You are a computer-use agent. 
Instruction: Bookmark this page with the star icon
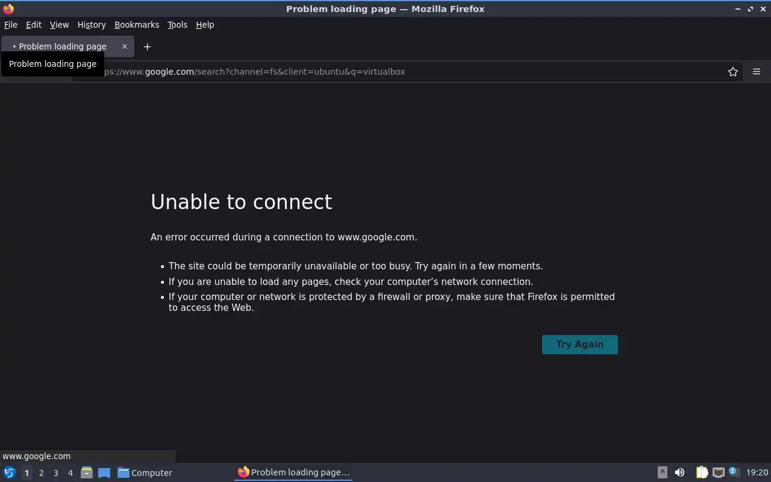point(732,72)
